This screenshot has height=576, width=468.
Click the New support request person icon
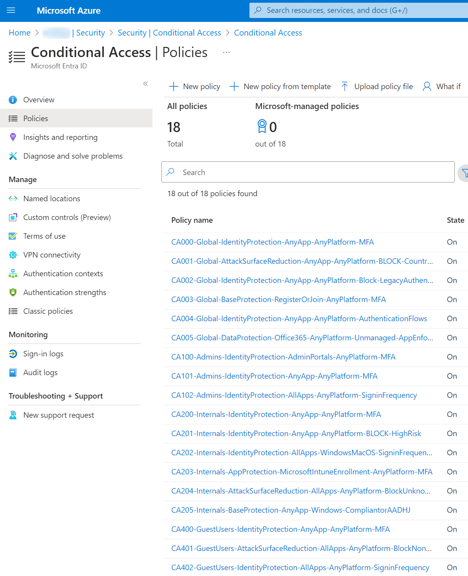(13, 415)
